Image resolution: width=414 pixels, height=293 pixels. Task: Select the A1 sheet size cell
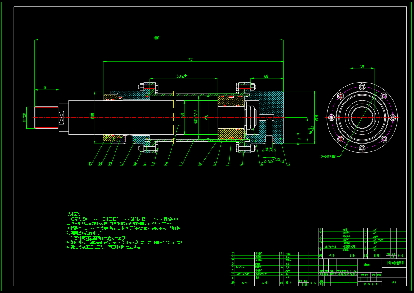(x=394, y=282)
